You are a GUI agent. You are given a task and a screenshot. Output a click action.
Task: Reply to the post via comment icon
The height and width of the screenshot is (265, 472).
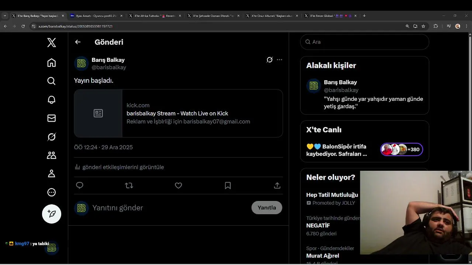click(80, 185)
